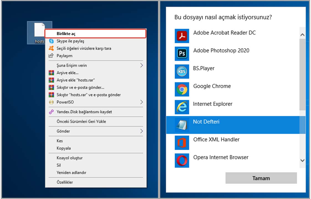This screenshot has height=199, width=311.
Task: Click the app list scroll up arrow
Action: click(x=302, y=35)
